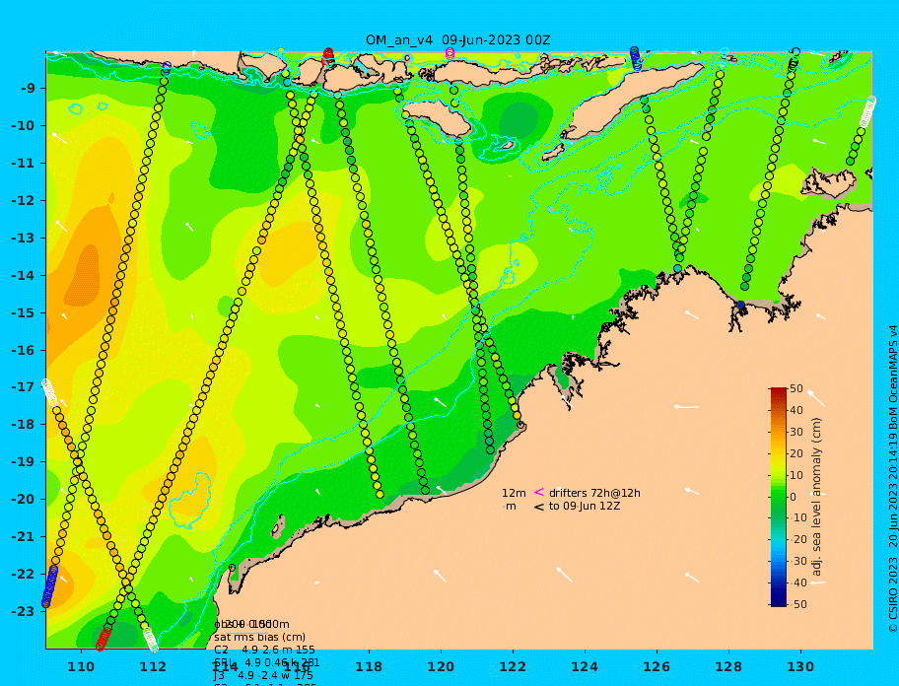Image resolution: width=899 pixels, height=686 pixels.
Task: Click the latitude axis label "-12"
Action: pos(23,201)
